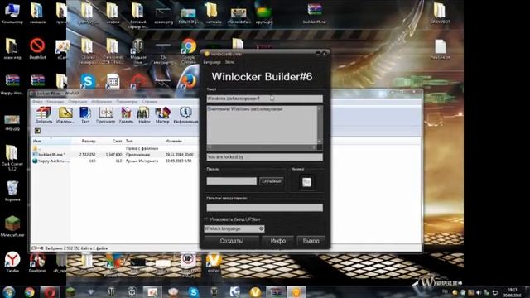Sort WinRAR list by Имя column header
This screenshot has height=298, width=530.
pos(51,141)
